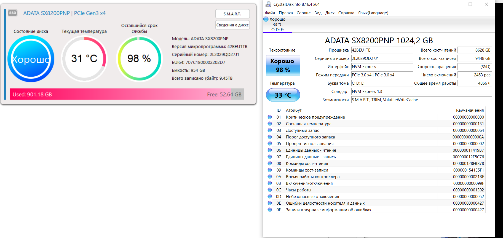Click status dot for Единицы данных - запись
503x238 pixels.
[x=270, y=157]
